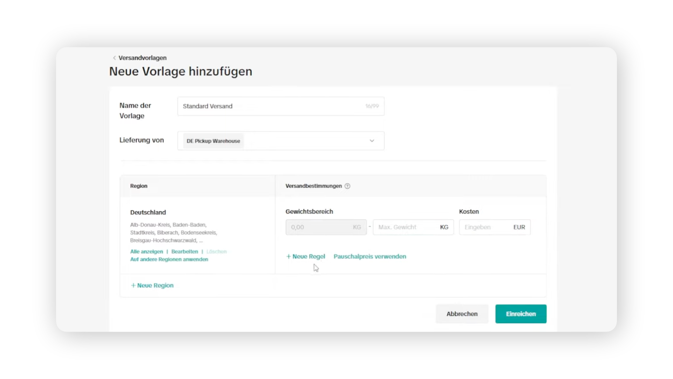673x379 pixels.
Task: Submit the template with Einreichen
Action: 521,314
